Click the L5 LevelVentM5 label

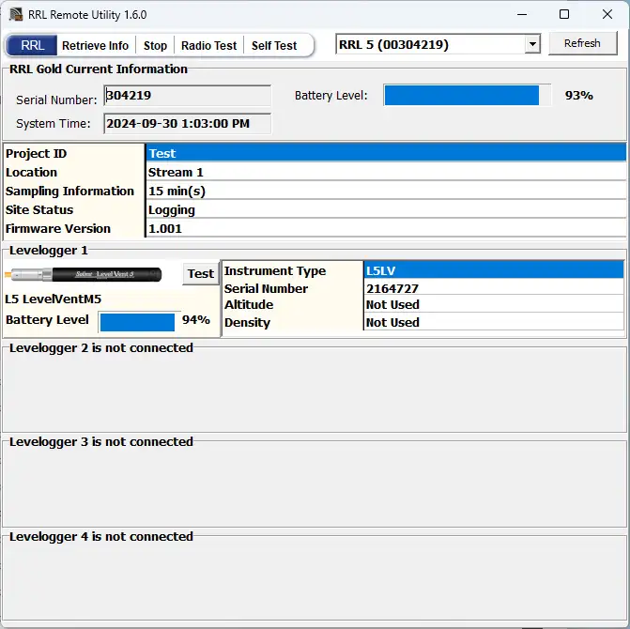53,299
